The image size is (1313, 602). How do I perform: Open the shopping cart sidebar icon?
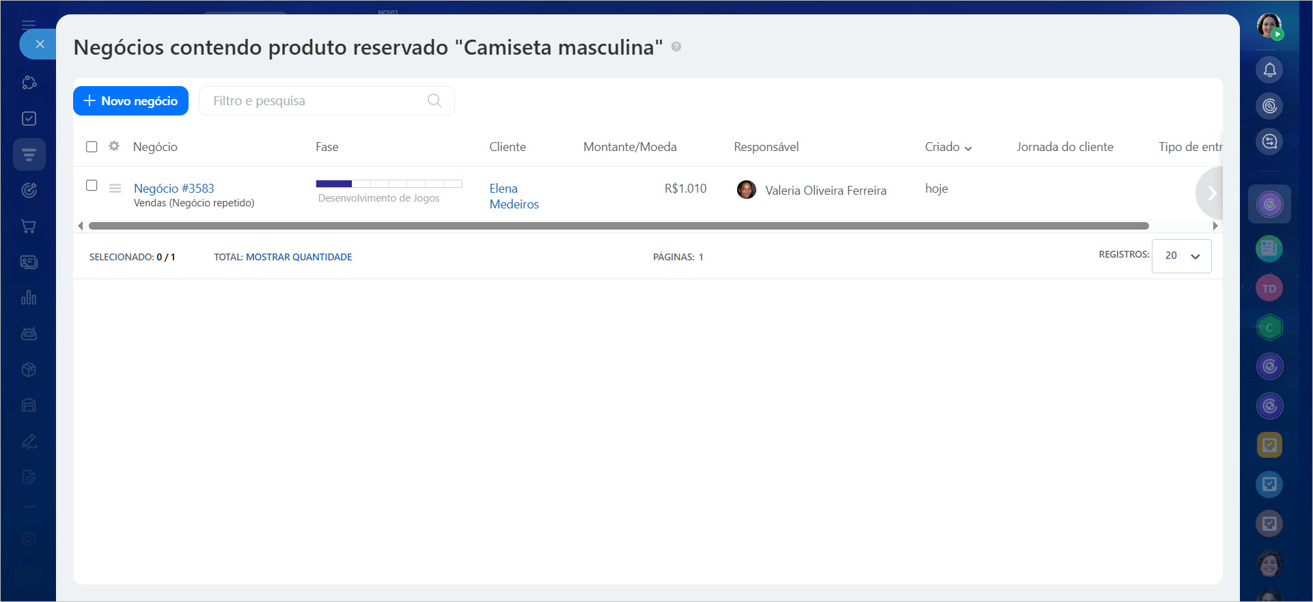[29, 226]
